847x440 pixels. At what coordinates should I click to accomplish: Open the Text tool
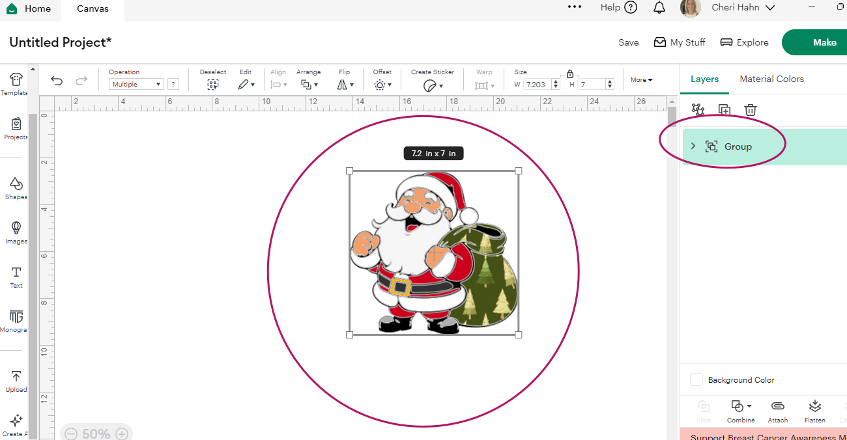coord(16,276)
